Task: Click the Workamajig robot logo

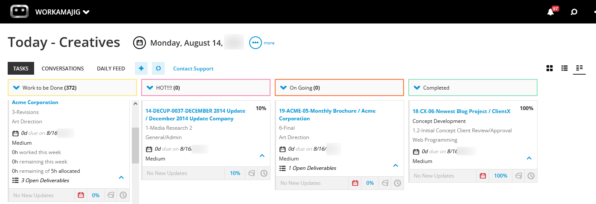Action: (x=19, y=12)
